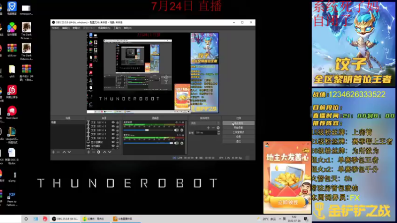Mute 桌面音频 desktop audio speaker icon
The image size is (397, 223).
point(176,130)
